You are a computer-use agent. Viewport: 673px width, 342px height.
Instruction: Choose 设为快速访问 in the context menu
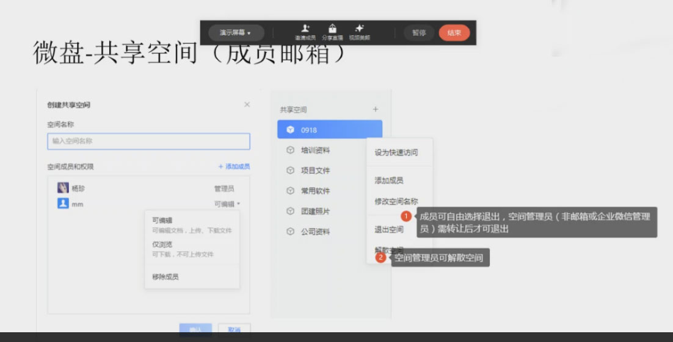point(396,152)
